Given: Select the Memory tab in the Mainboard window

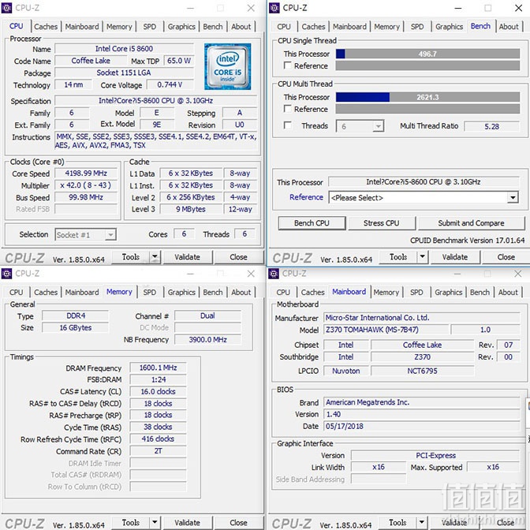Looking at the screenshot, I should (x=386, y=292).
